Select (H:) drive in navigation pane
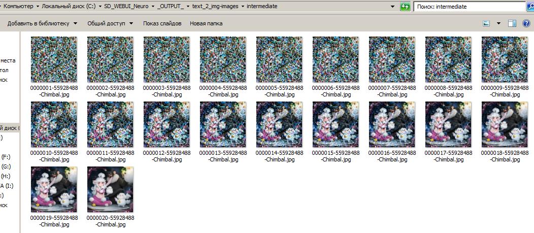 tap(6, 176)
